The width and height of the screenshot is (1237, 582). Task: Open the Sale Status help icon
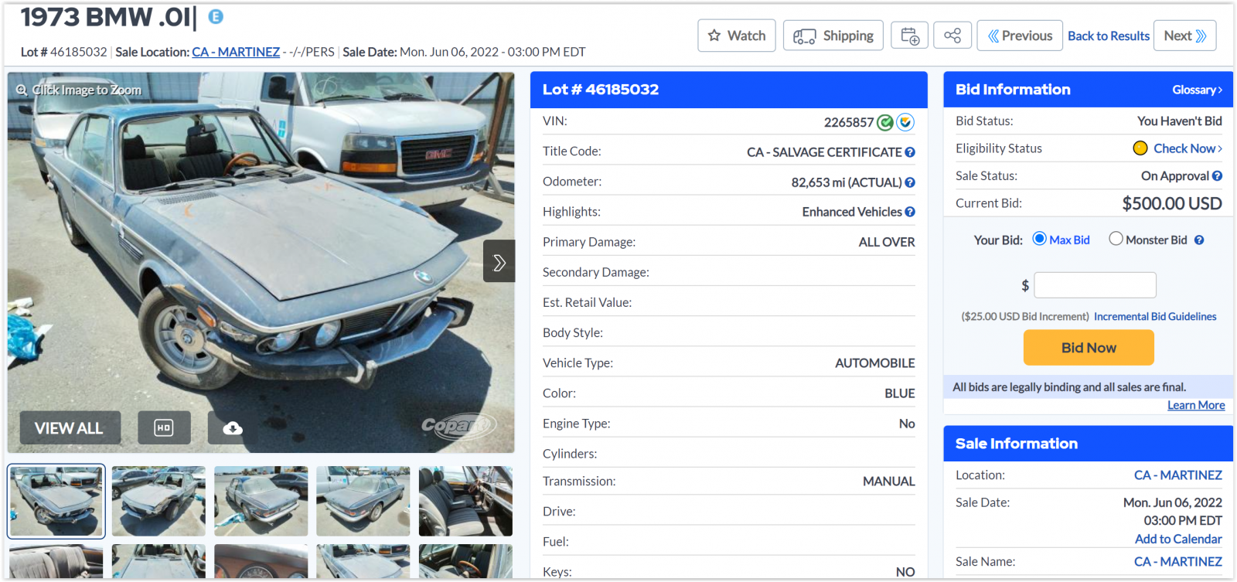[x=1217, y=176]
